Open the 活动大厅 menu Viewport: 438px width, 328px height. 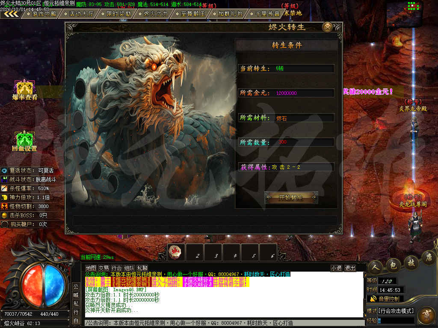click(x=79, y=14)
